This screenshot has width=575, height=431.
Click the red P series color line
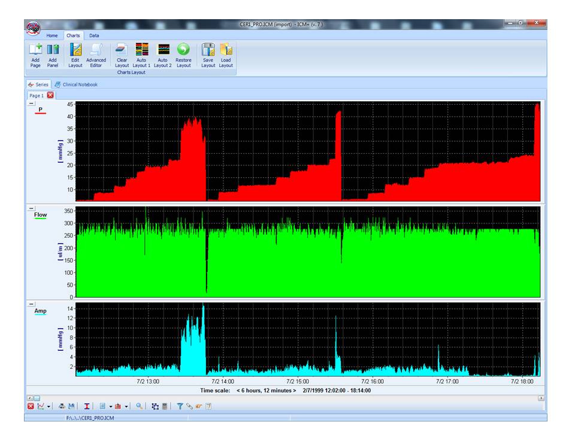coord(40,114)
